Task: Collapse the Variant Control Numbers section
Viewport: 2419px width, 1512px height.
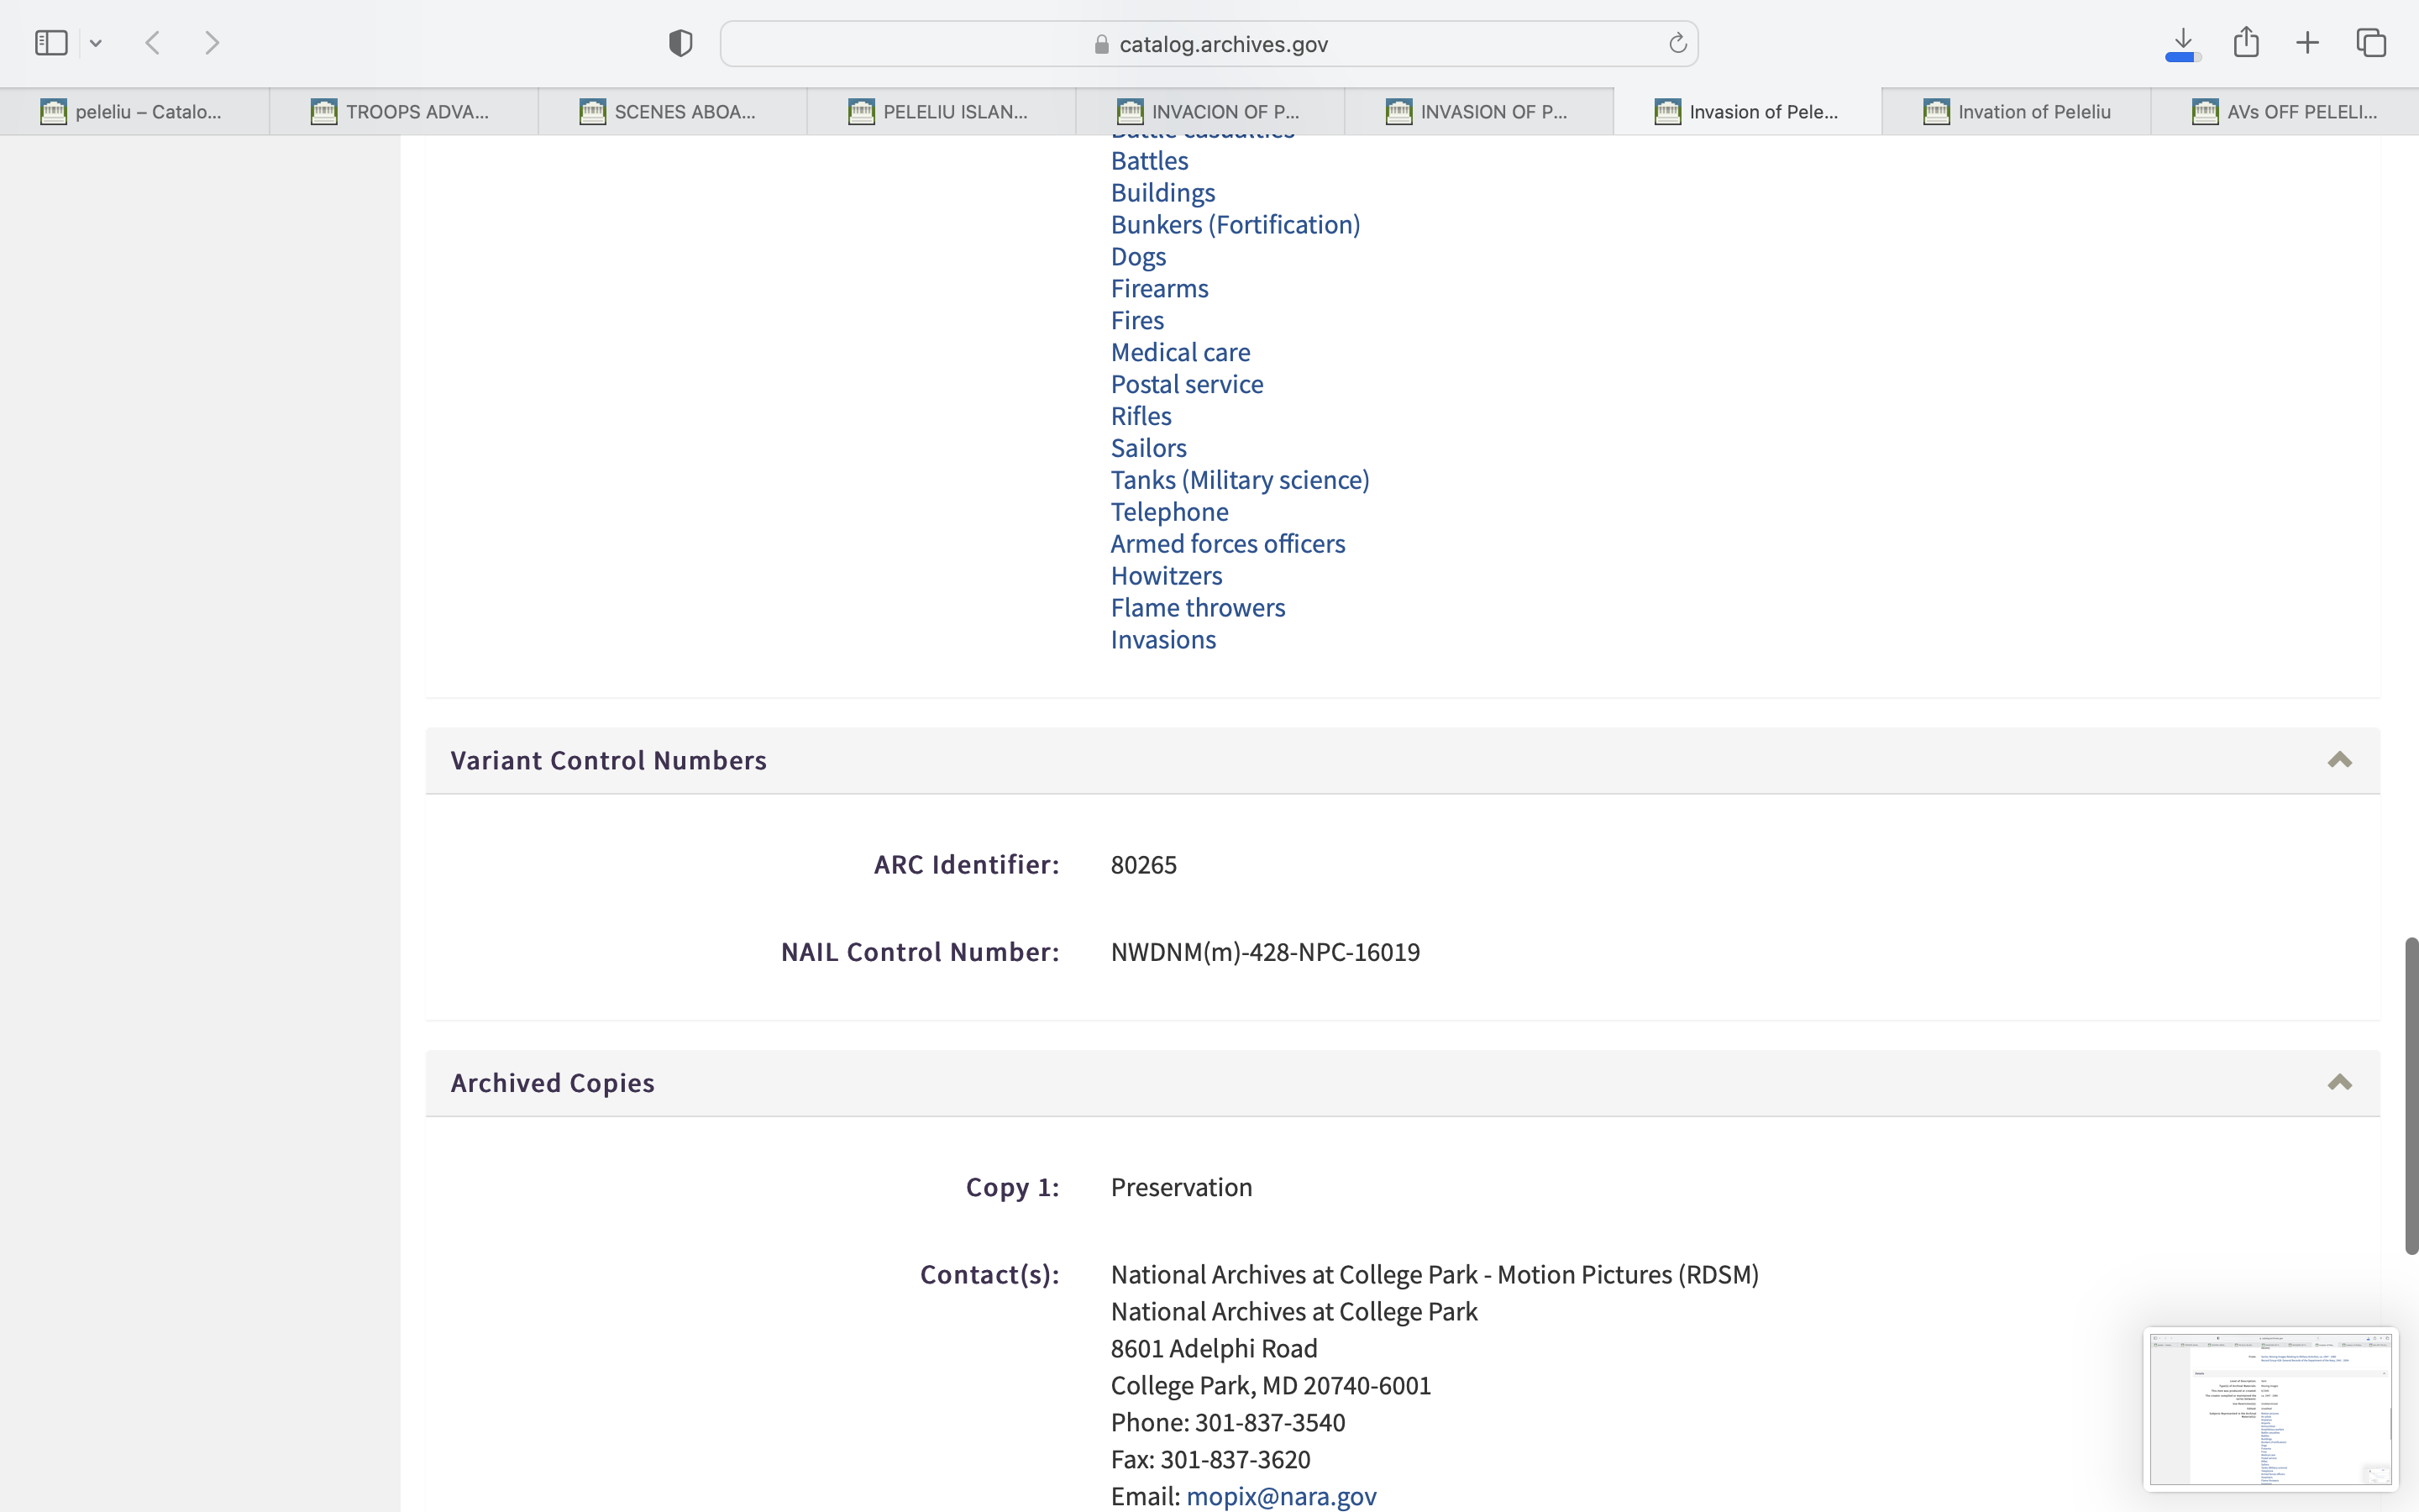Action: coord(2339,760)
